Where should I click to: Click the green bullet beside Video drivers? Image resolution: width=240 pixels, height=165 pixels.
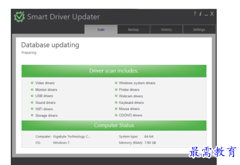pos(32,83)
